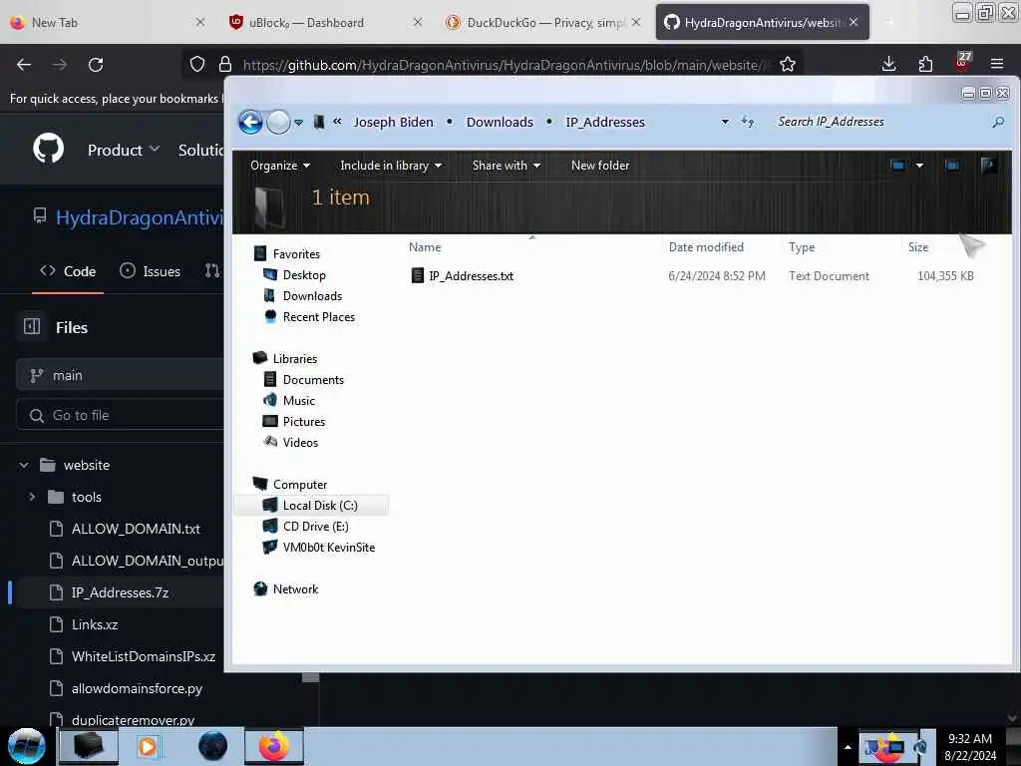Open the Share with menu
Screen dimensions: 1021x766
(506, 166)
